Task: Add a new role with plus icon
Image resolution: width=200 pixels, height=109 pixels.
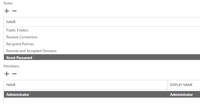Action: point(7,11)
